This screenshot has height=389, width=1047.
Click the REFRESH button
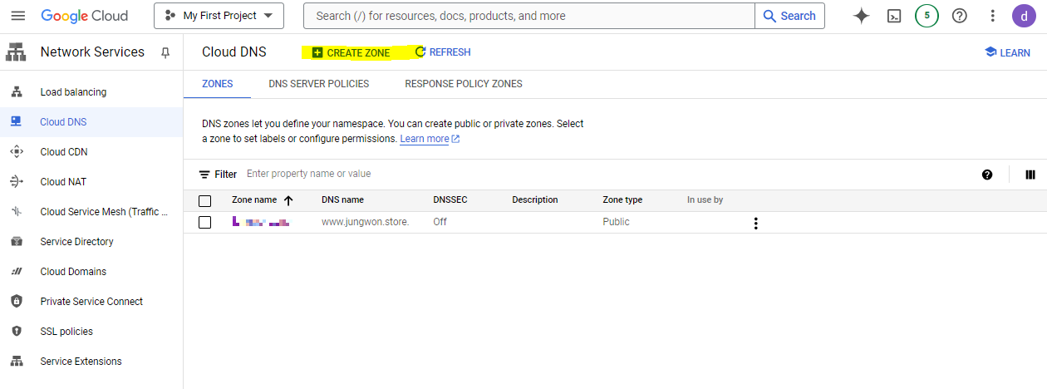[x=443, y=52]
